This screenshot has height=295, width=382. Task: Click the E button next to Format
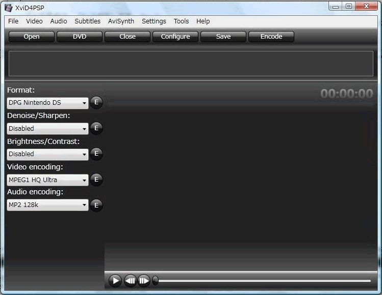96,102
